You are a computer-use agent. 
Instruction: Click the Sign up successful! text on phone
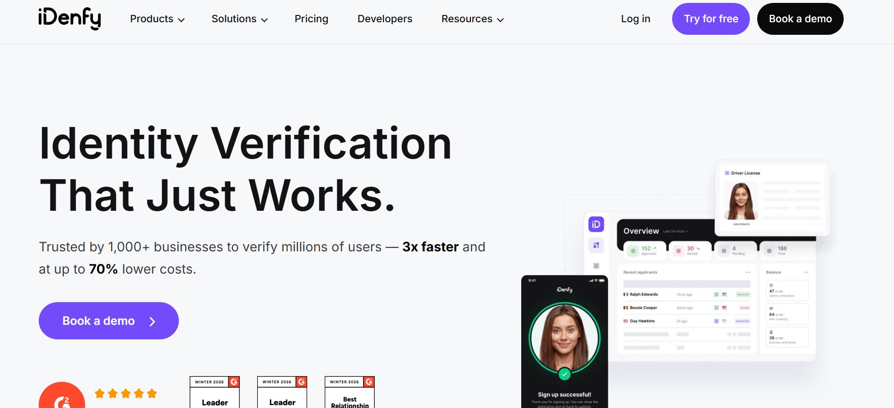click(564, 394)
